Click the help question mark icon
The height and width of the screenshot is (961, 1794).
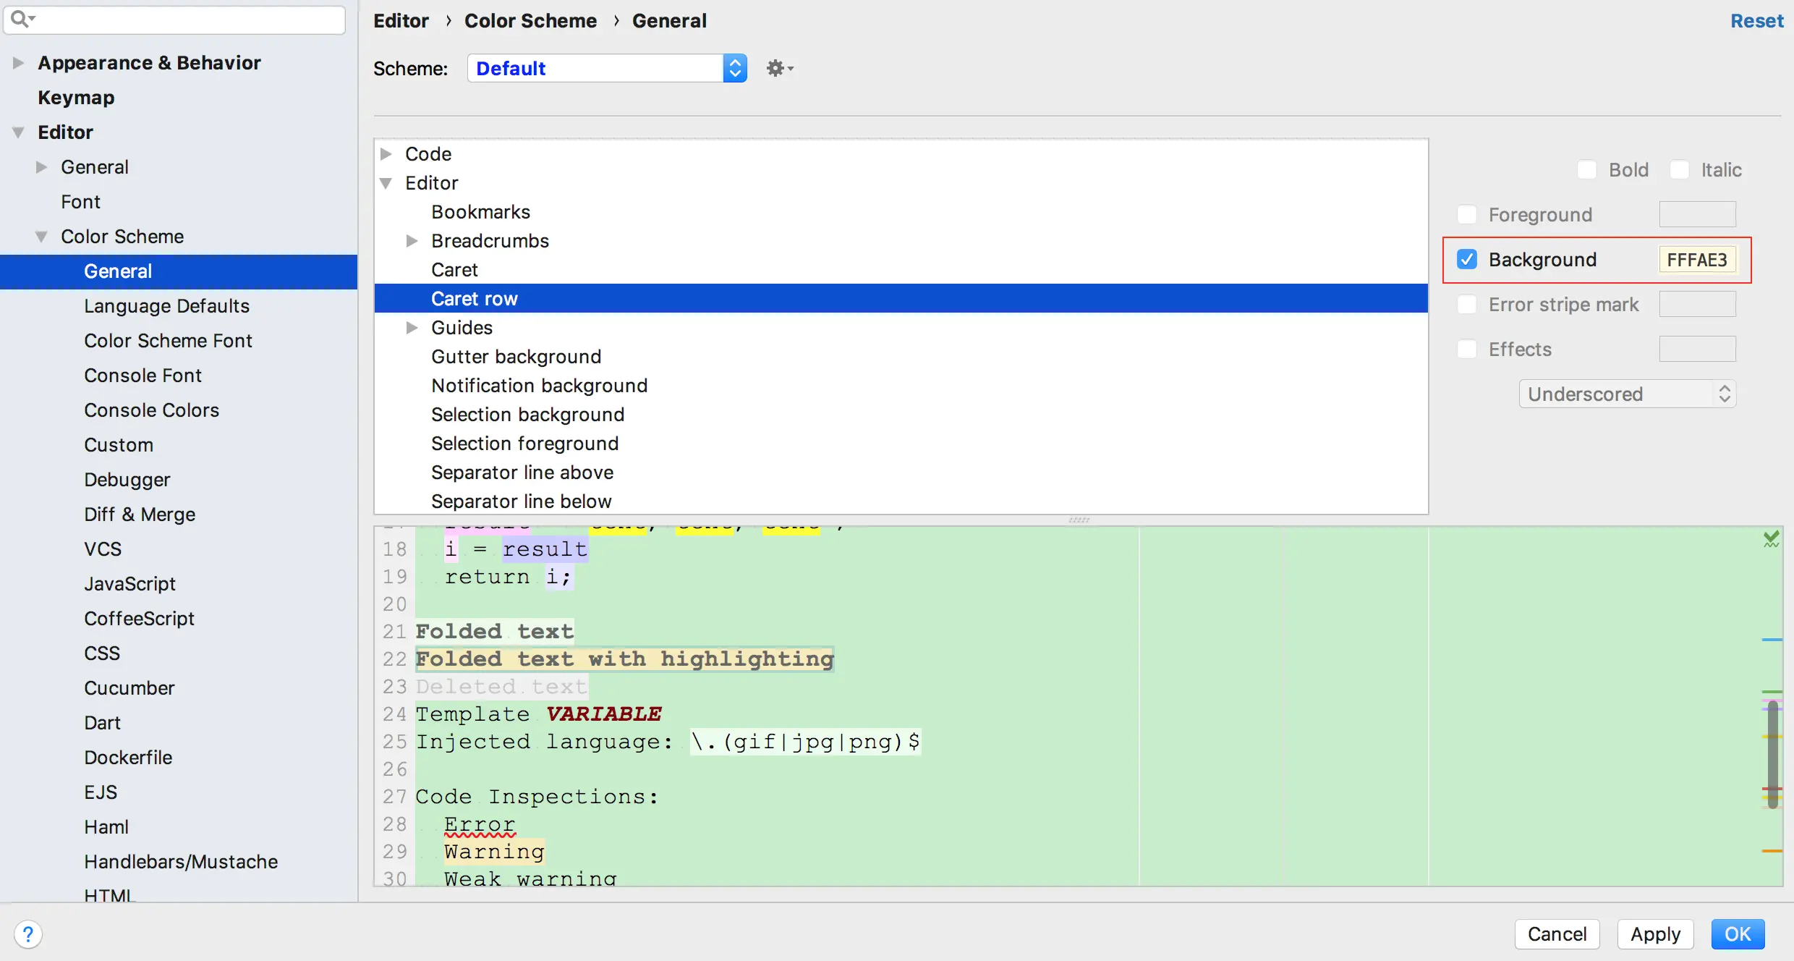coord(28,934)
